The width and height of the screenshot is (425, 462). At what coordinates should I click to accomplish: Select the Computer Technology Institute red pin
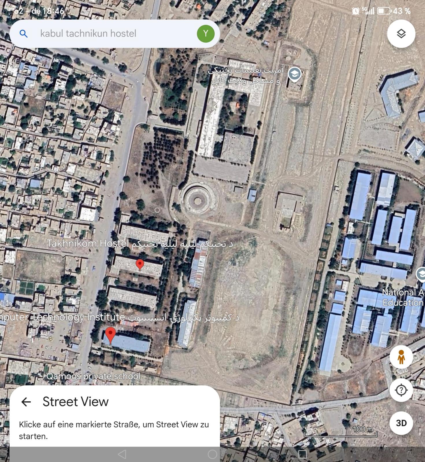[x=110, y=335]
